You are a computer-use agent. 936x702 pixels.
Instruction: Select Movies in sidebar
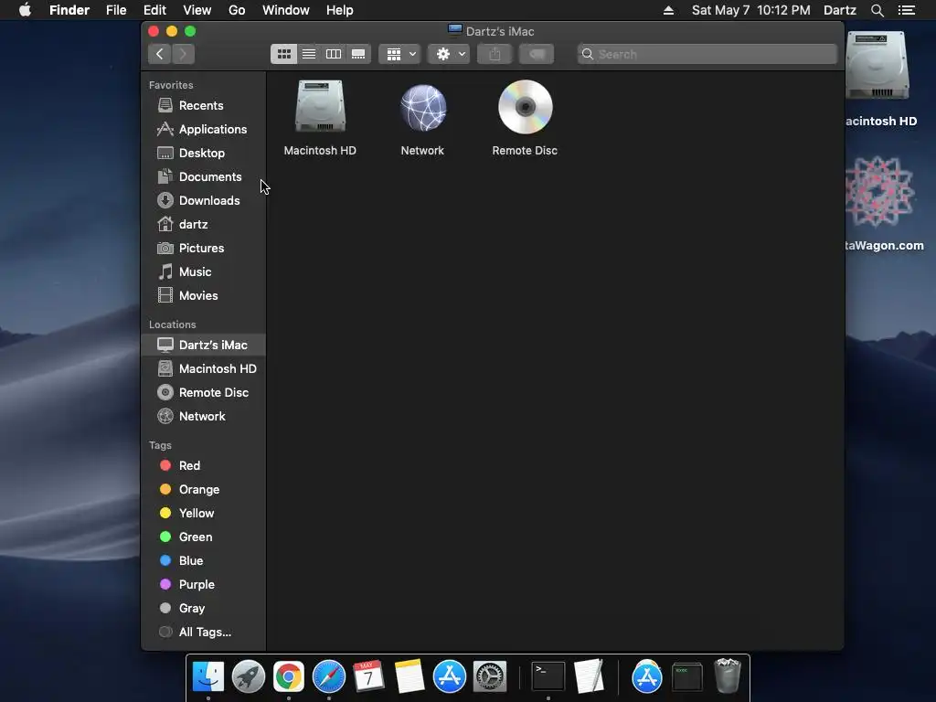pyautogui.click(x=204, y=295)
